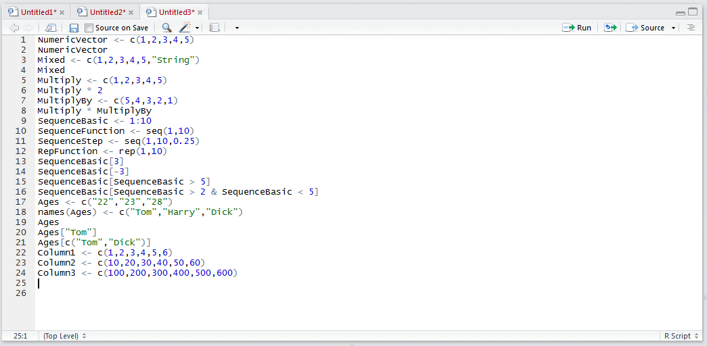
Task: Change file type via R Script menu
Action: pos(681,336)
